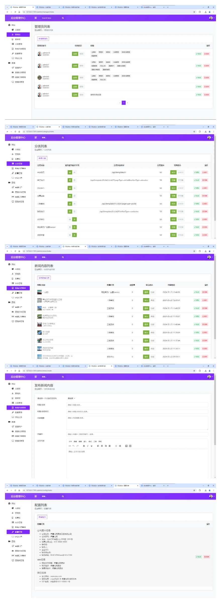Click Source code icon in 发布新闻内容 editor
This screenshot has height=603, width=221.
coord(70,446)
